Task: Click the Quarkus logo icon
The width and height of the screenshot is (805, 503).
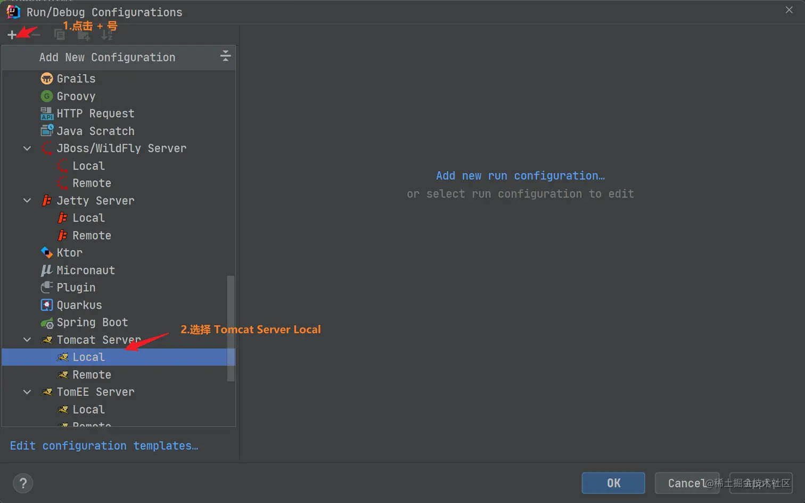Action: click(x=47, y=305)
